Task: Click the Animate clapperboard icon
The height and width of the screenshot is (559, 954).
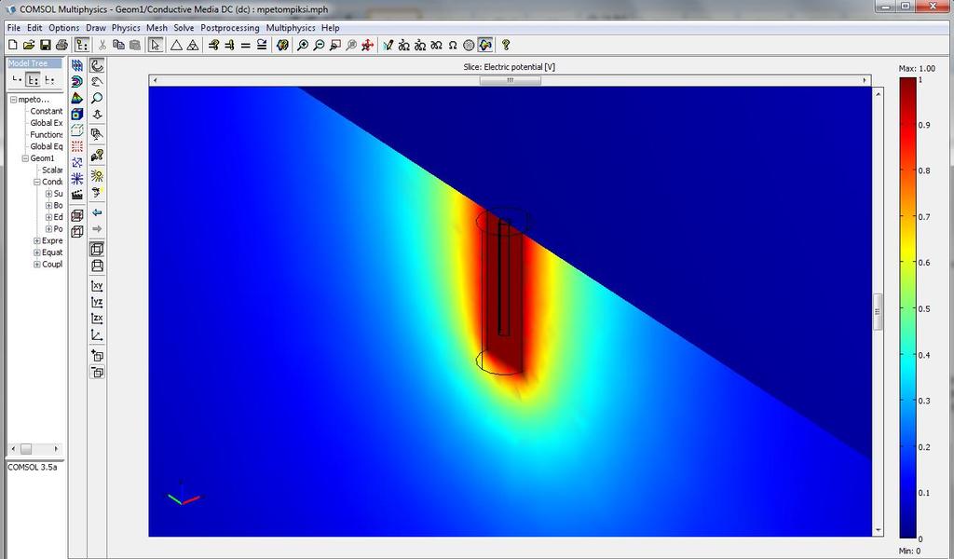Action: 77,195
